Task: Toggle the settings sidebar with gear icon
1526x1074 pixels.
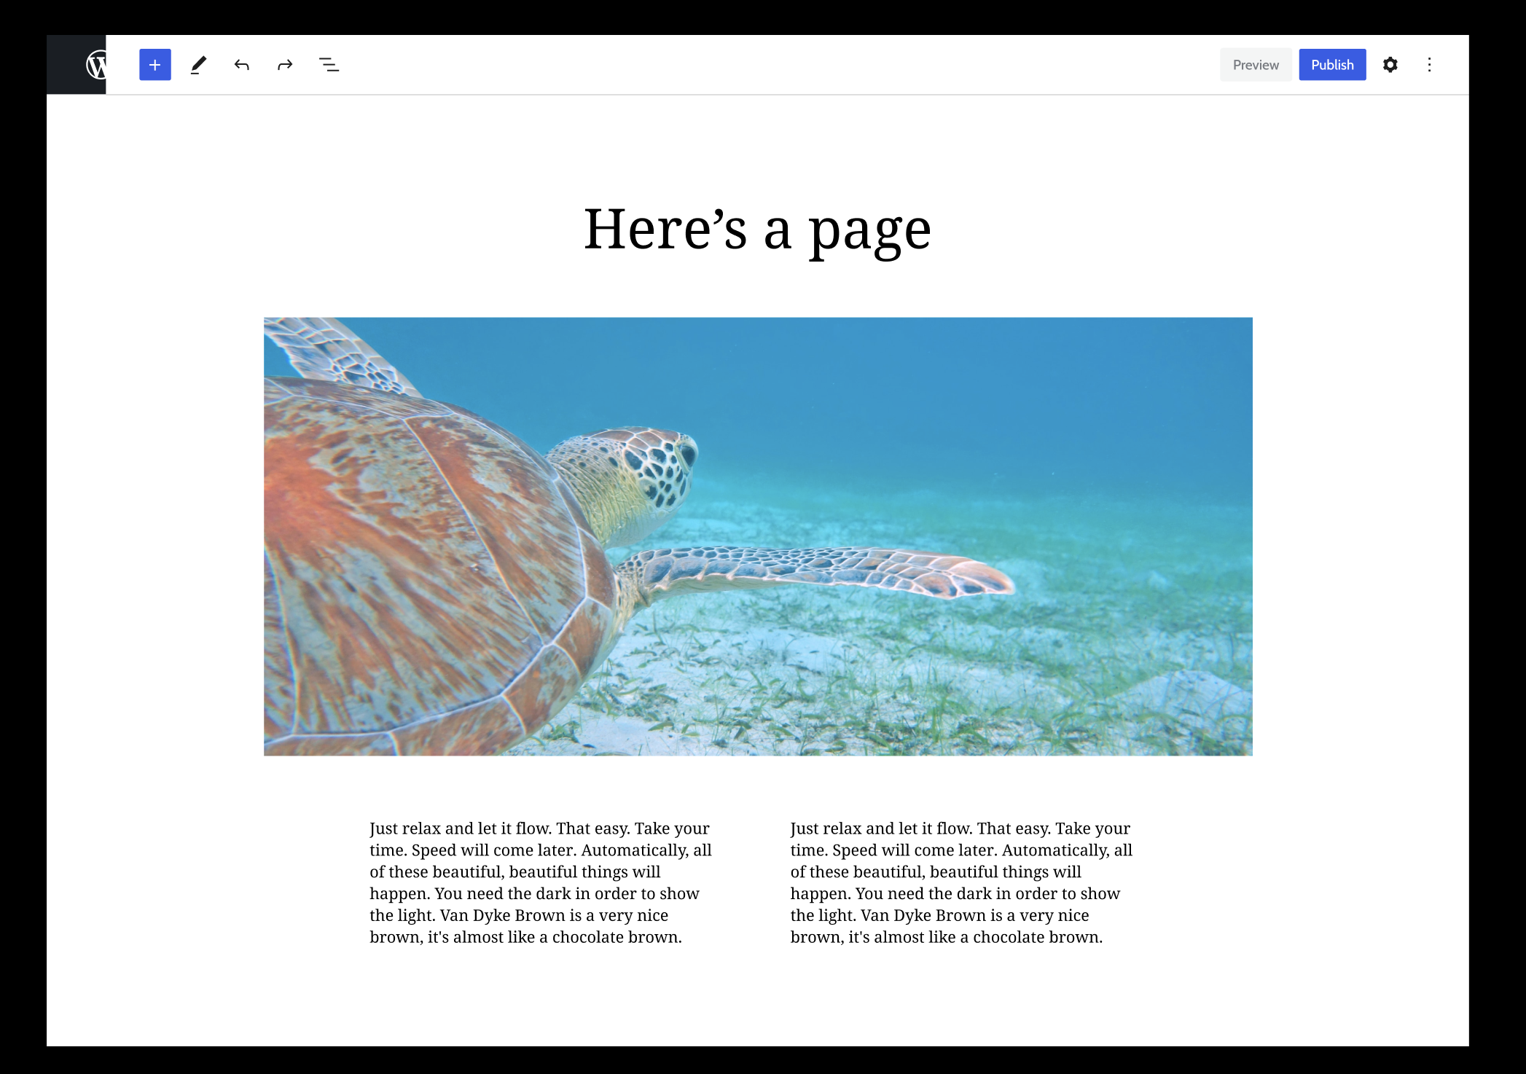Action: coord(1390,65)
